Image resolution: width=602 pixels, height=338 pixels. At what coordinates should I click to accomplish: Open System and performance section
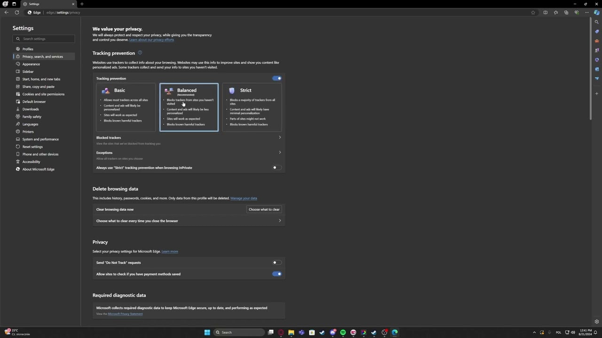[x=40, y=139]
